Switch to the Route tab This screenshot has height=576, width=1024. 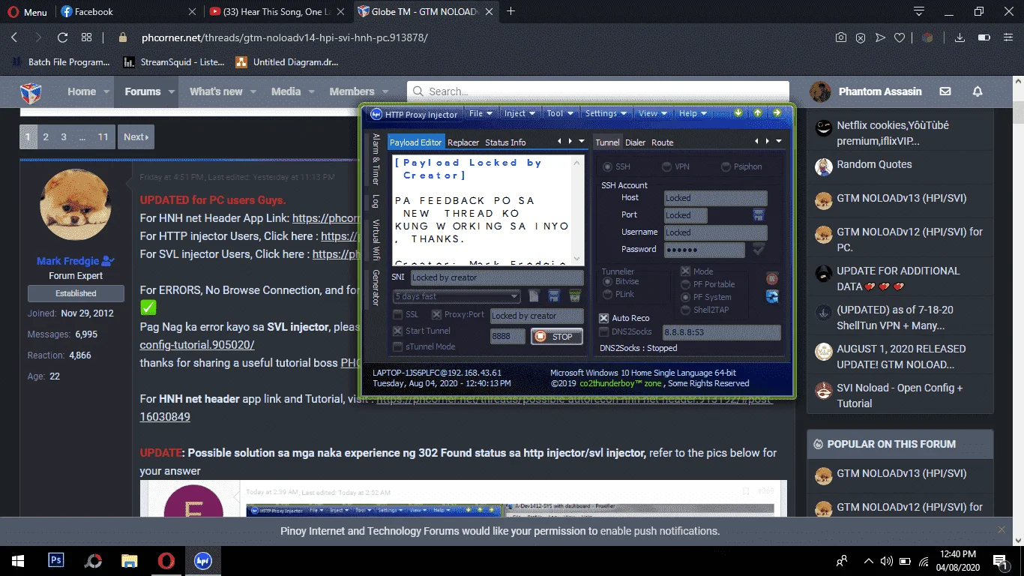click(662, 142)
